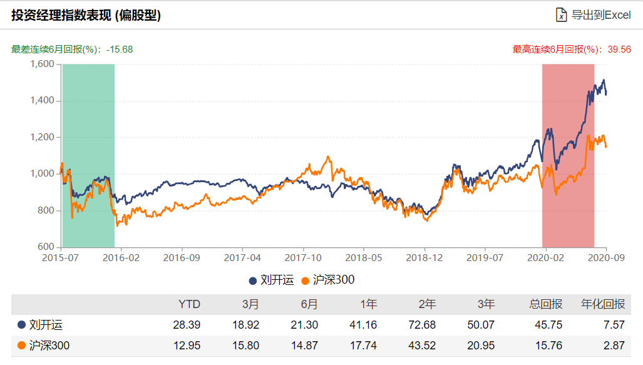Click the Excel file export icon

pyautogui.click(x=561, y=15)
